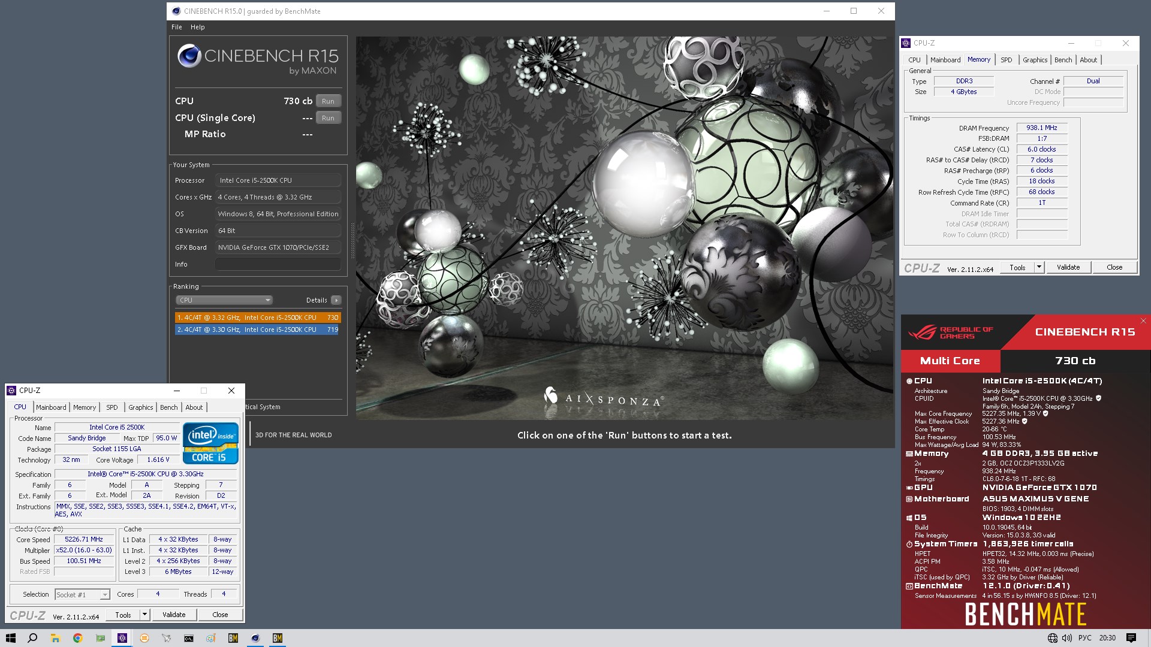Screen dimensions: 1151x647
Task: Click the Cinebench R15 logo
Action: tap(258, 60)
